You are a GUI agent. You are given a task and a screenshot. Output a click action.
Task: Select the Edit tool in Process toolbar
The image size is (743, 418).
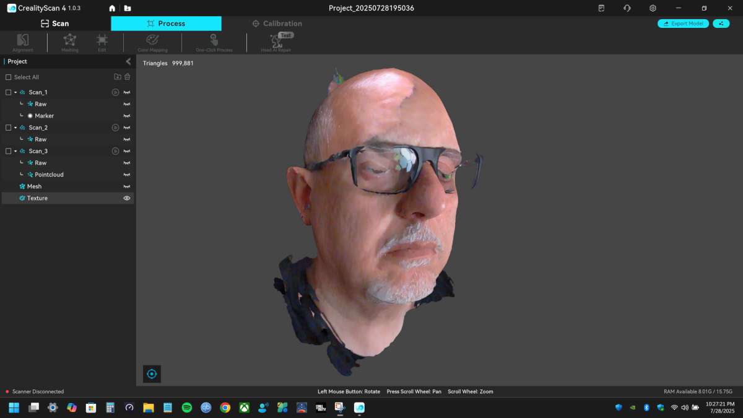click(102, 42)
